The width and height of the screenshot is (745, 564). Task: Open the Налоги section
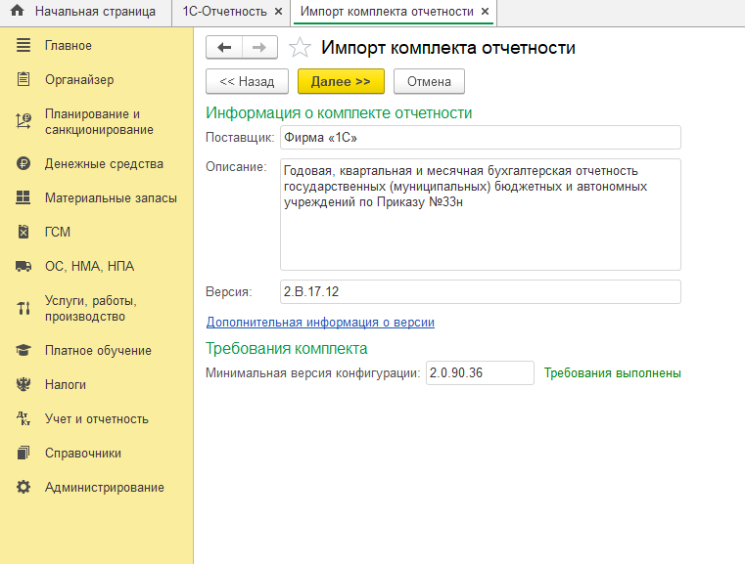coord(65,385)
